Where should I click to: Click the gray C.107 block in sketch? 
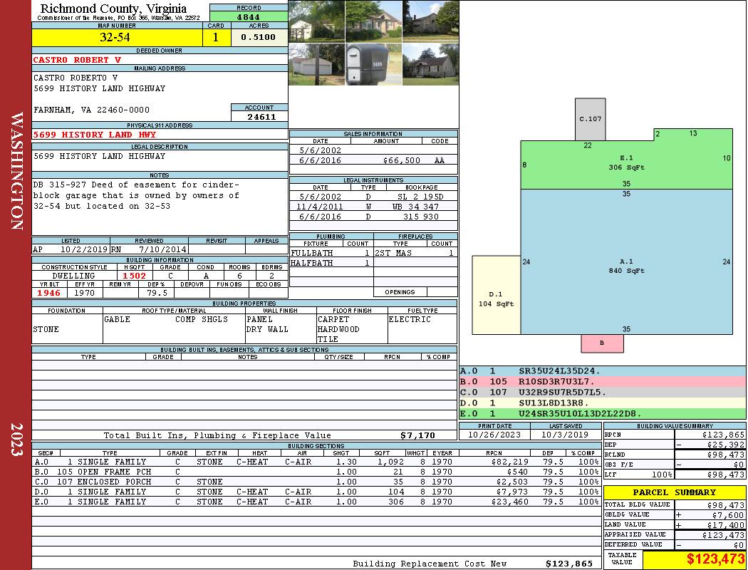590,119
